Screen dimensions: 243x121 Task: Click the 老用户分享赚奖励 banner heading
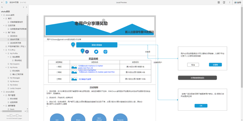pos(91,24)
